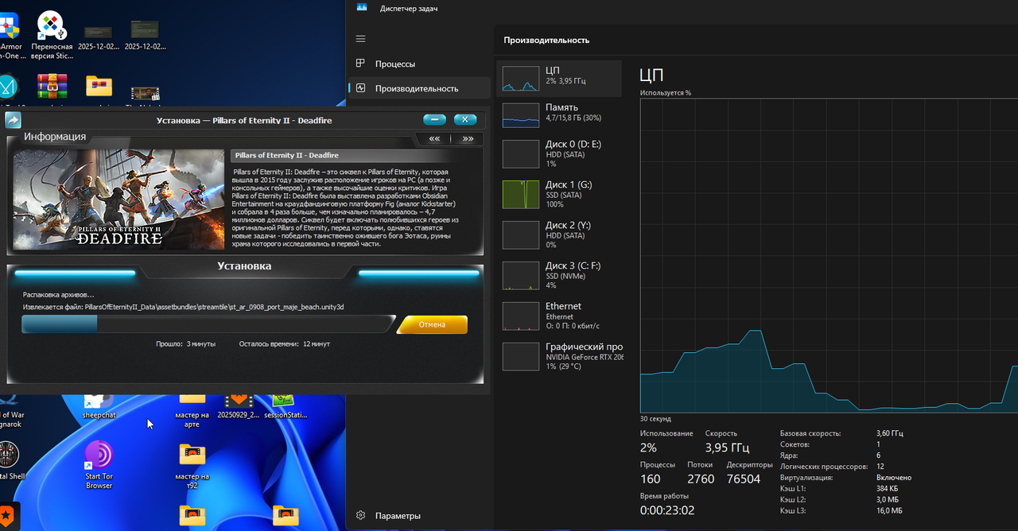Open the Metal Shell desktop icon
The height and width of the screenshot is (531, 1018).
pos(11,462)
